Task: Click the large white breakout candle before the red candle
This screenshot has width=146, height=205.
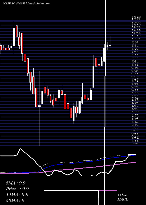Action: (93, 77)
